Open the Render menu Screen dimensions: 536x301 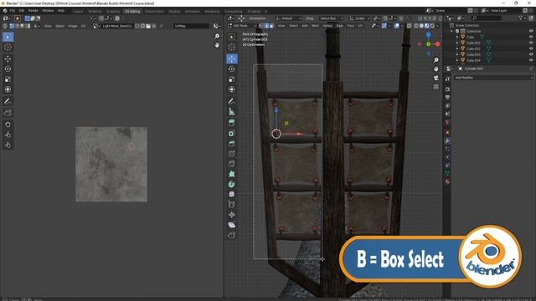tap(33, 11)
